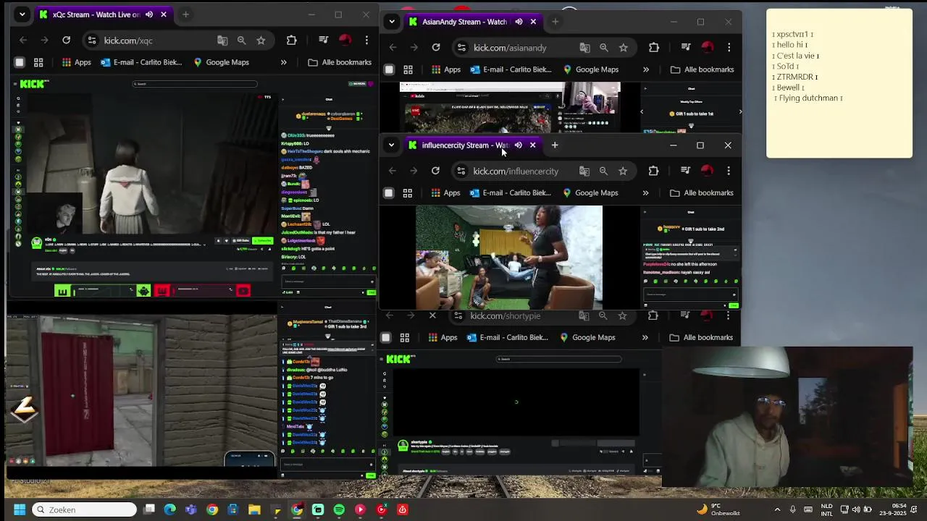Image resolution: width=927 pixels, height=521 pixels.
Task: Click the Windows Zoeken search box
Action: (85, 509)
